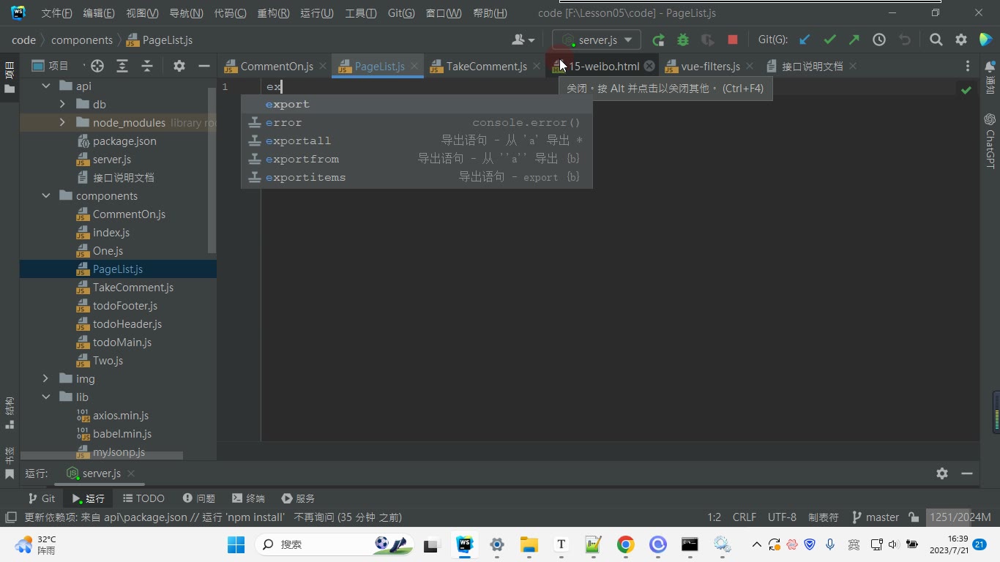
Task: Collapse the components folder
Action: tap(46, 196)
